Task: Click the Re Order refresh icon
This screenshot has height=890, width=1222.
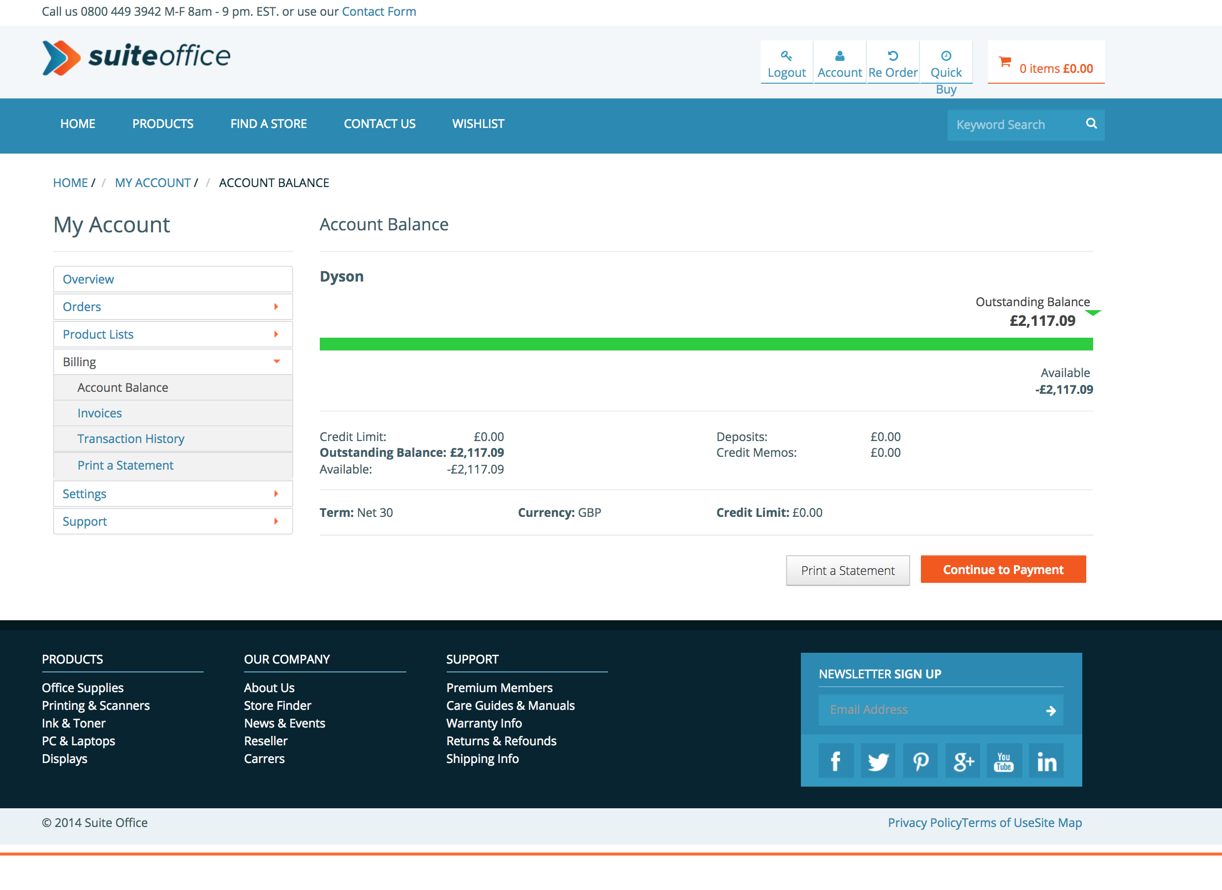Action: click(x=892, y=56)
